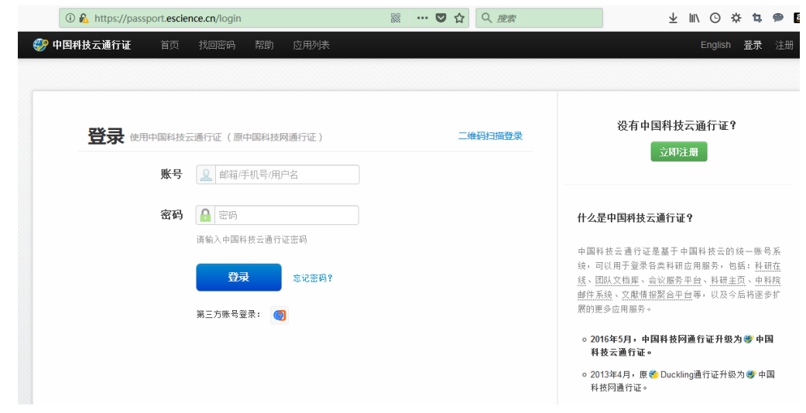The width and height of the screenshot is (806, 413).
Task: Click the 忘记密码? link
Action: 313,278
